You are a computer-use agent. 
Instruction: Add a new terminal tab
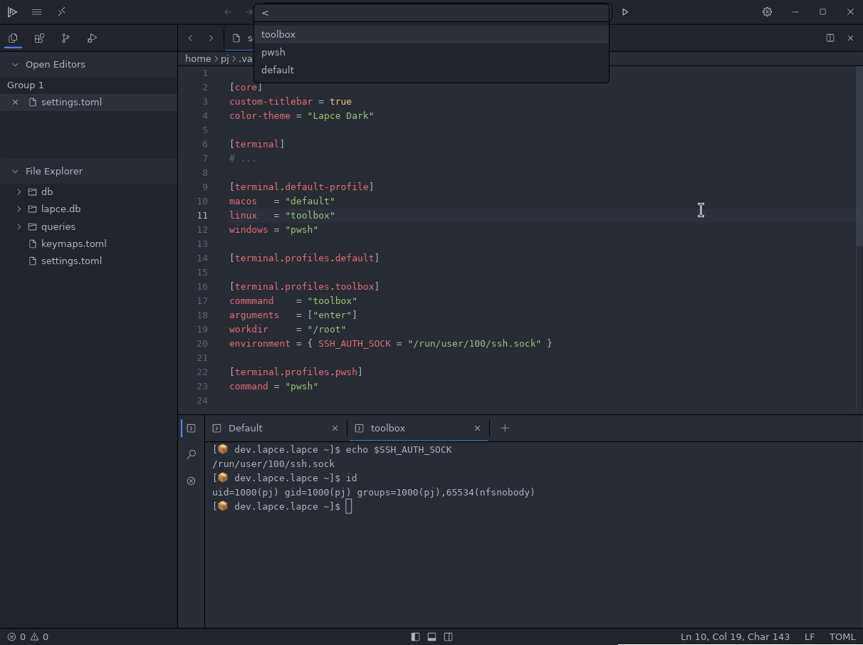[x=505, y=428]
